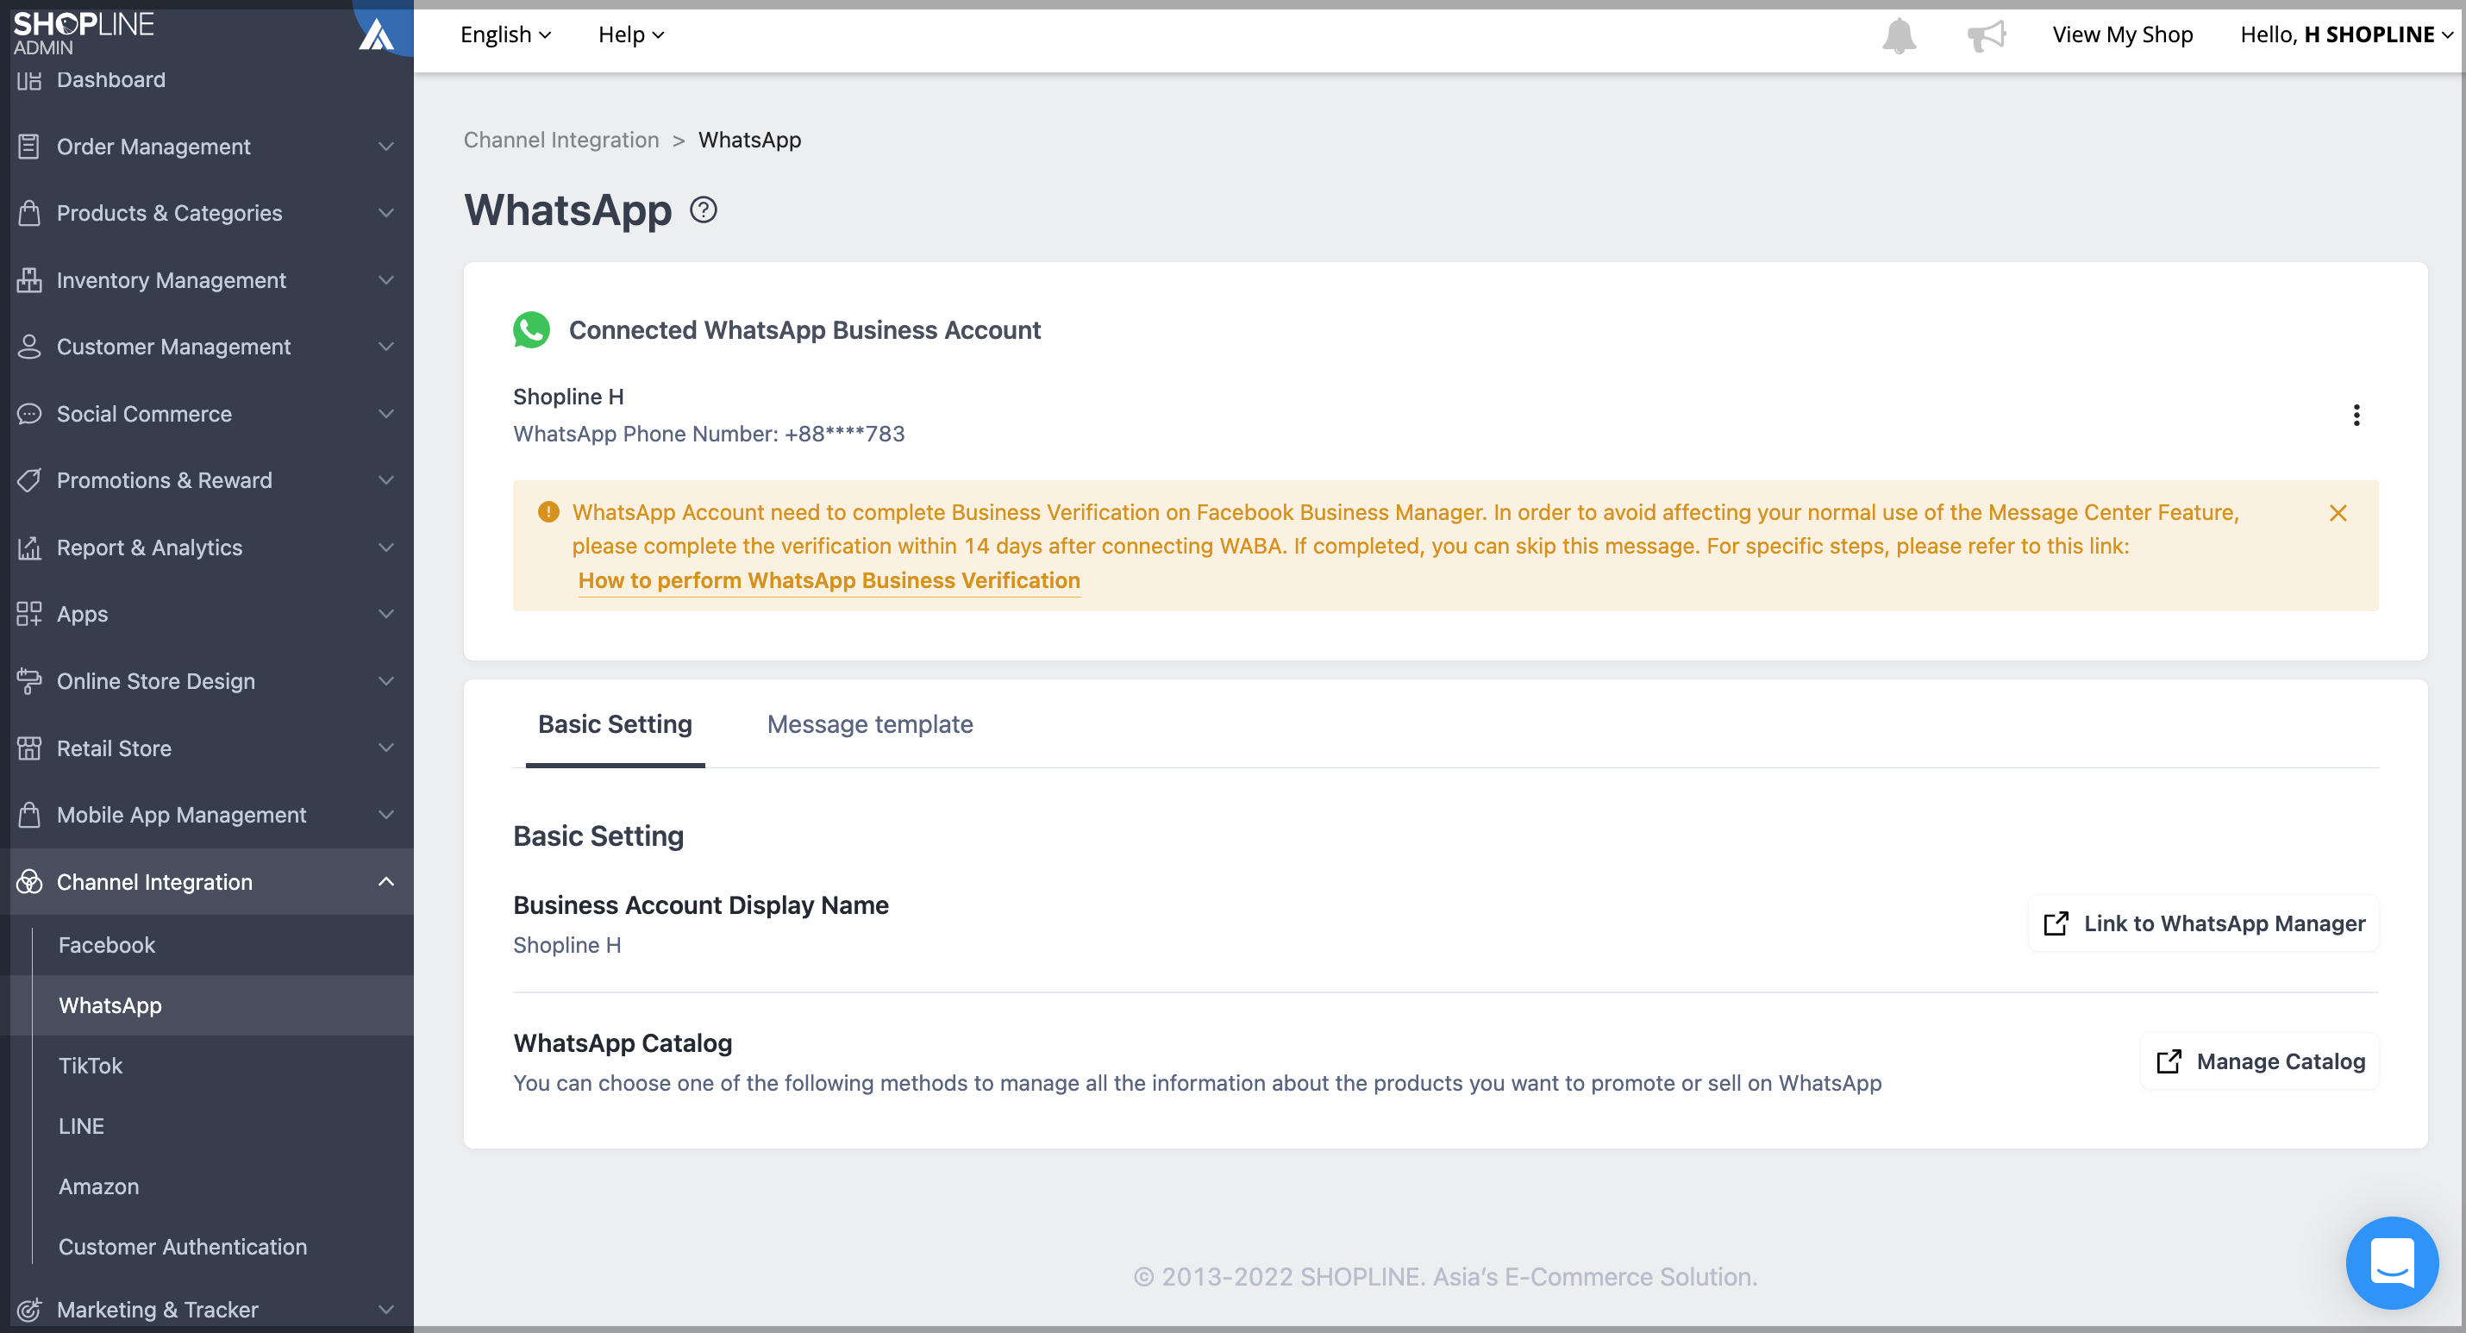The image size is (2466, 1333).
Task: Open the live chat support bubble
Action: (x=2391, y=1262)
